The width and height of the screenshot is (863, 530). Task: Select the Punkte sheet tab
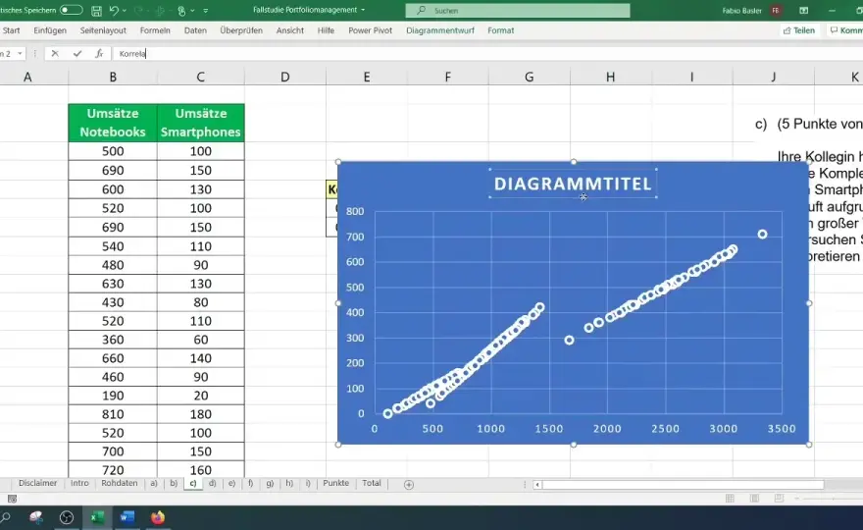tap(335, 483)
